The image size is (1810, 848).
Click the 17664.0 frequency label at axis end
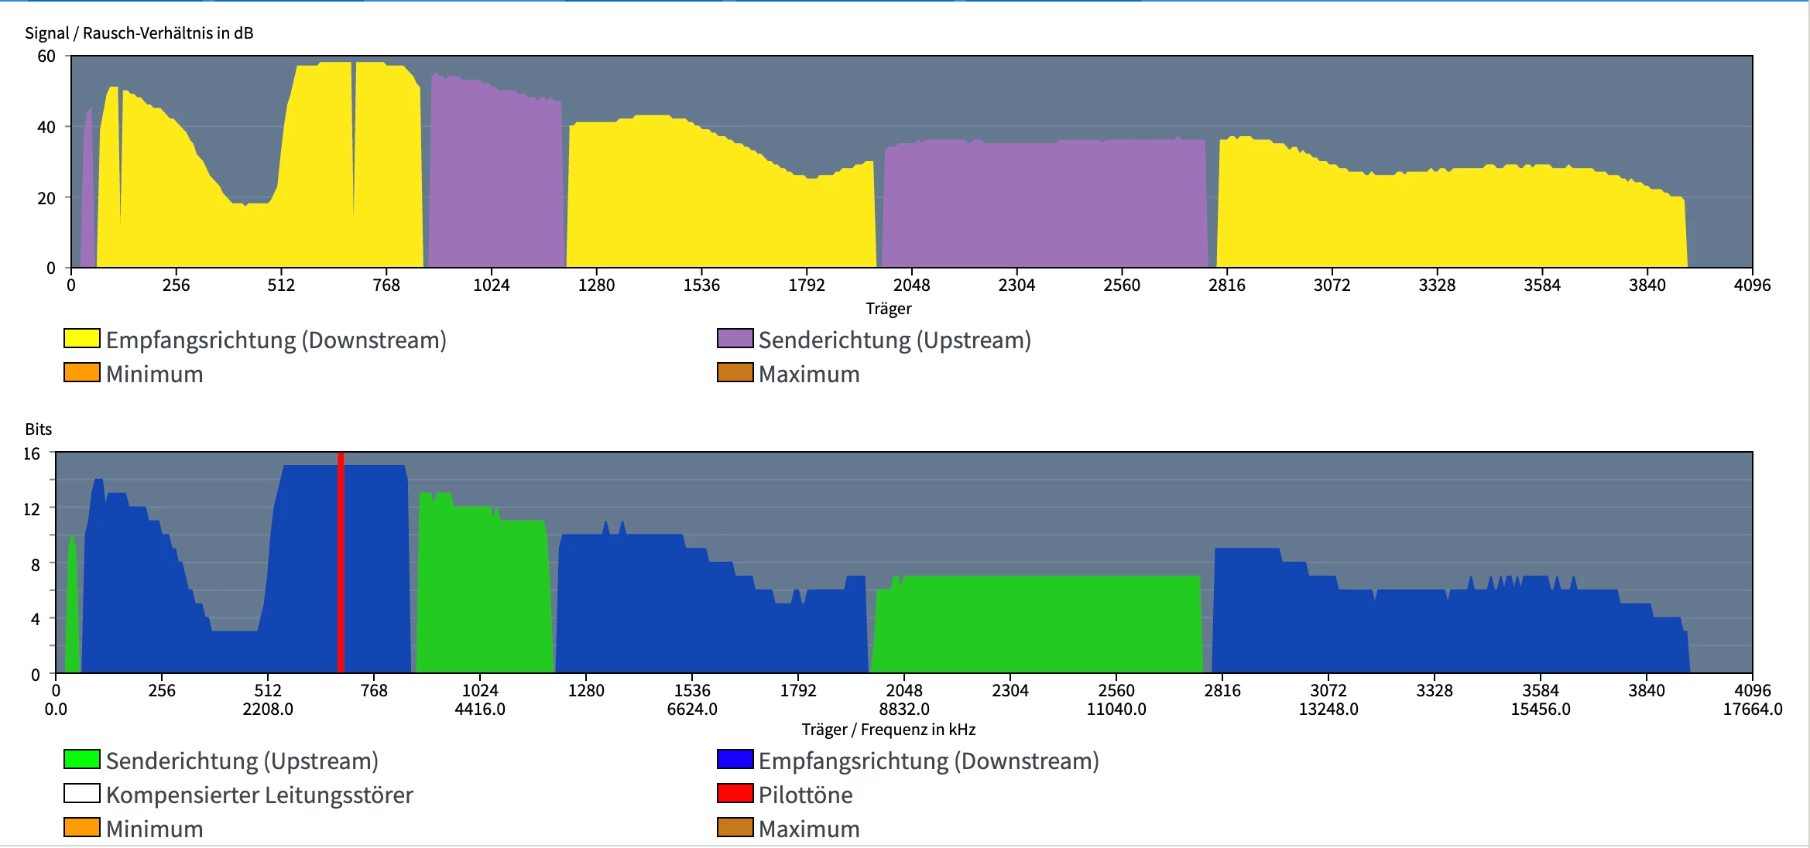coord(1752,710)
